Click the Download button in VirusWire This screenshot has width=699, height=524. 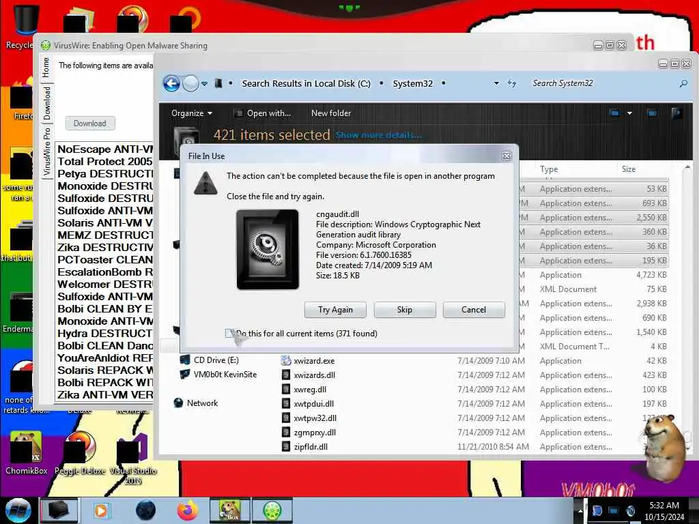tap(90, 123)
